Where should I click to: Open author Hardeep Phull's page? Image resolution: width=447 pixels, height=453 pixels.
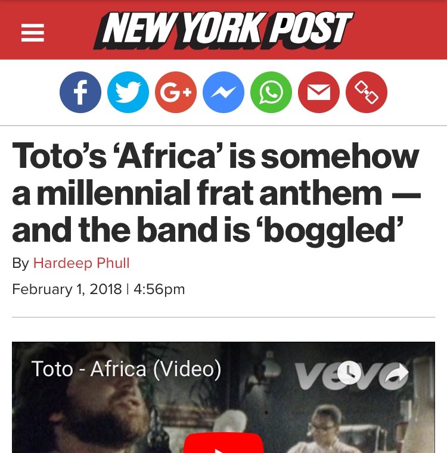[81, 263]
